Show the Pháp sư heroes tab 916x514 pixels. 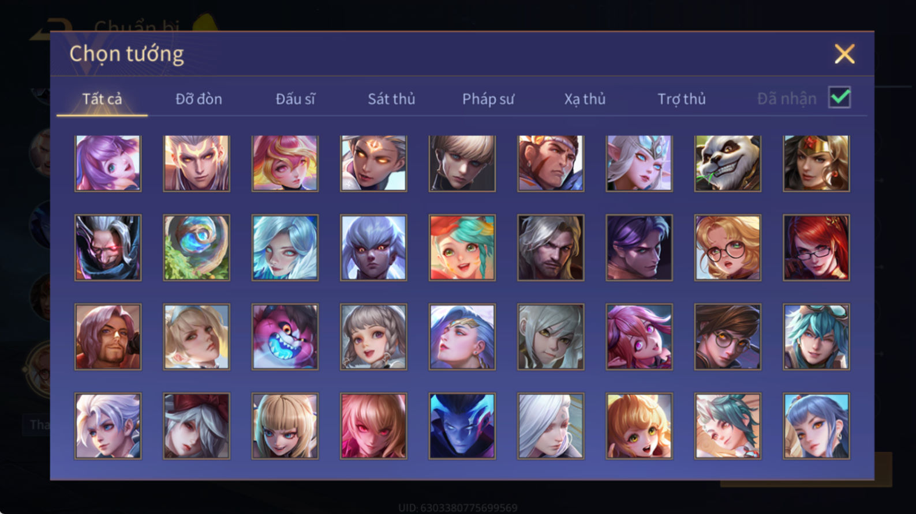(488, 99)
